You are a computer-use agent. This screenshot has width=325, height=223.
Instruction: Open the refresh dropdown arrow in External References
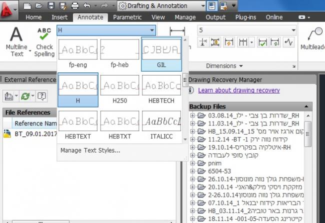click(x=32, y=96)
